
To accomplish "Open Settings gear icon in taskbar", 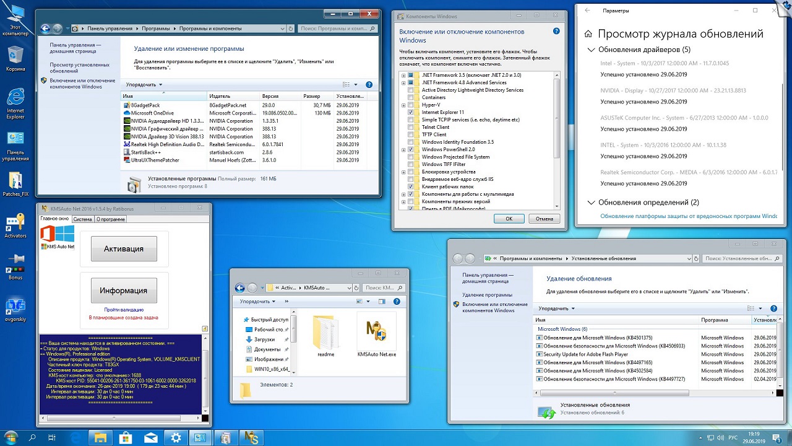I will tap(176, 438).
